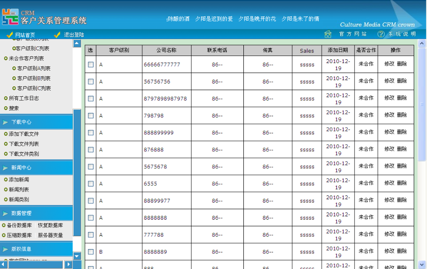Check the box for company 8888888
Viewport: 427px width, 269px height.
pyautogui.click(x=91, y=218)
